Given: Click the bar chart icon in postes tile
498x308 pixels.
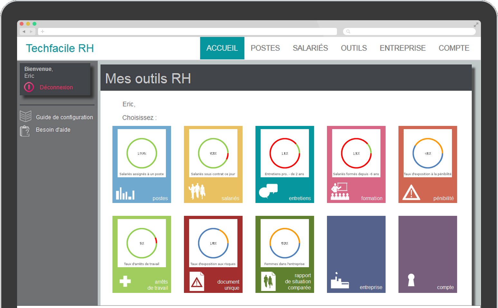Looking at the screenshot, I should pos(125,193).
